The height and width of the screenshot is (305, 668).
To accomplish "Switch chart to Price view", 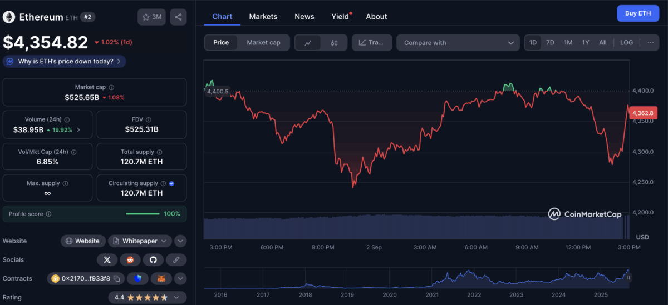I will coord(221,43).
